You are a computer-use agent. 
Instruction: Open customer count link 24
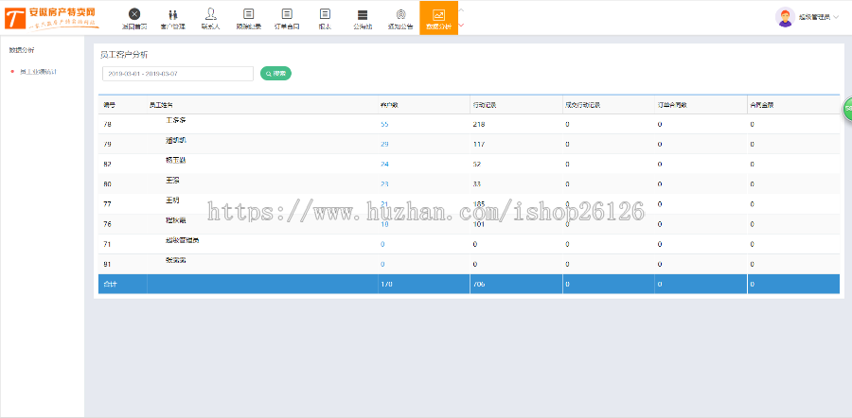[384, 164]
